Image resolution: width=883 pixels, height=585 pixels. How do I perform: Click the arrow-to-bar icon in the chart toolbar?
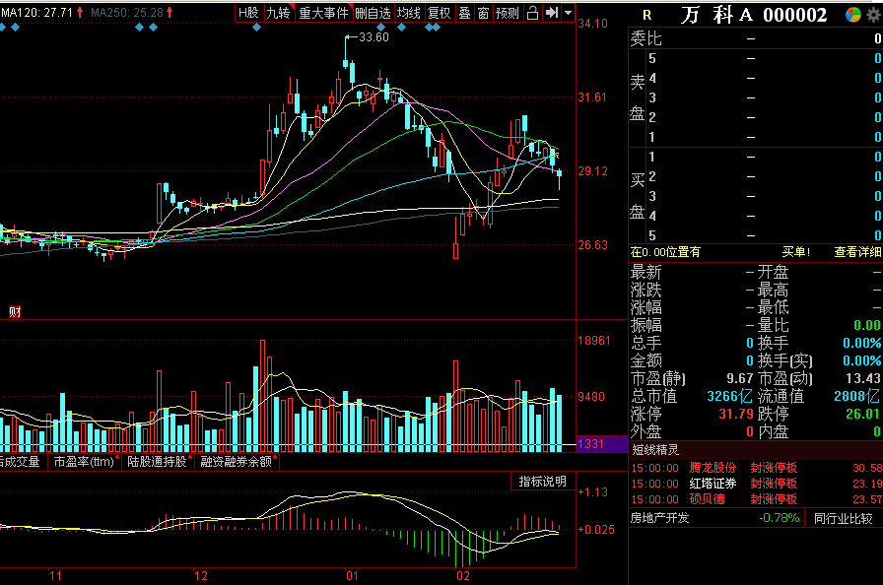tap(552, 13)
